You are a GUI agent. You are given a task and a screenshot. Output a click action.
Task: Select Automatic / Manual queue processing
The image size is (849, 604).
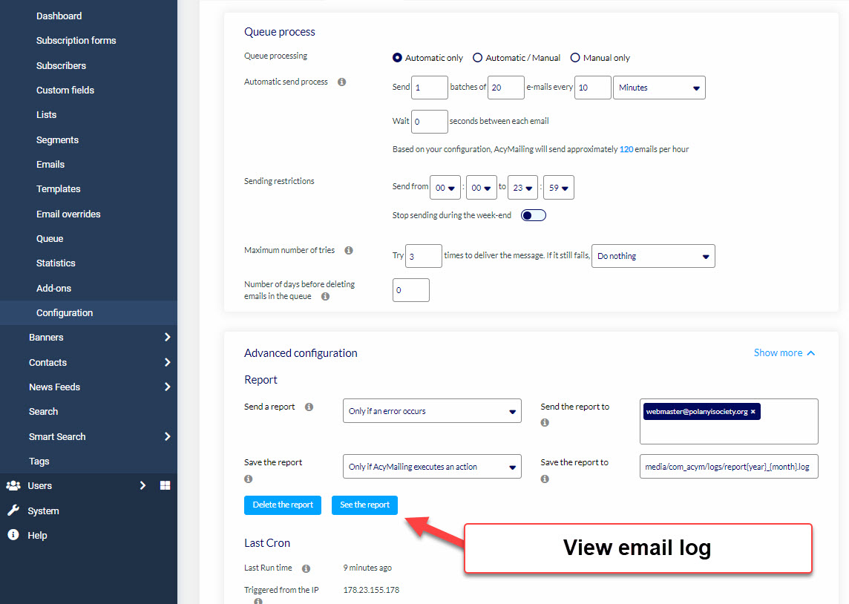click(478, 58)
